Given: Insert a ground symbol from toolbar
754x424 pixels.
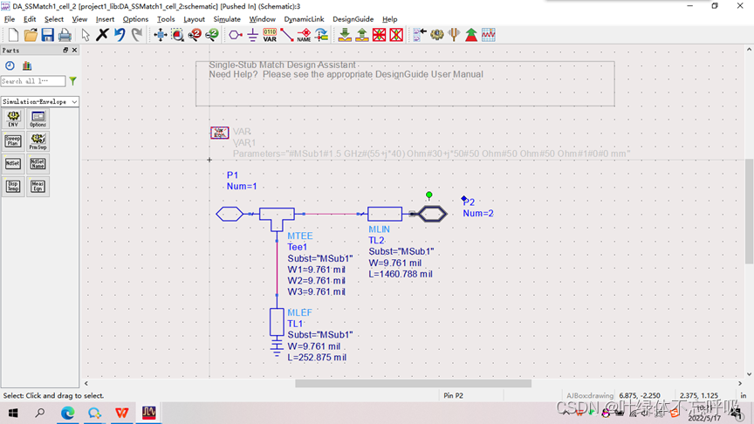Looking at the screenshot, I should [252, 35].
